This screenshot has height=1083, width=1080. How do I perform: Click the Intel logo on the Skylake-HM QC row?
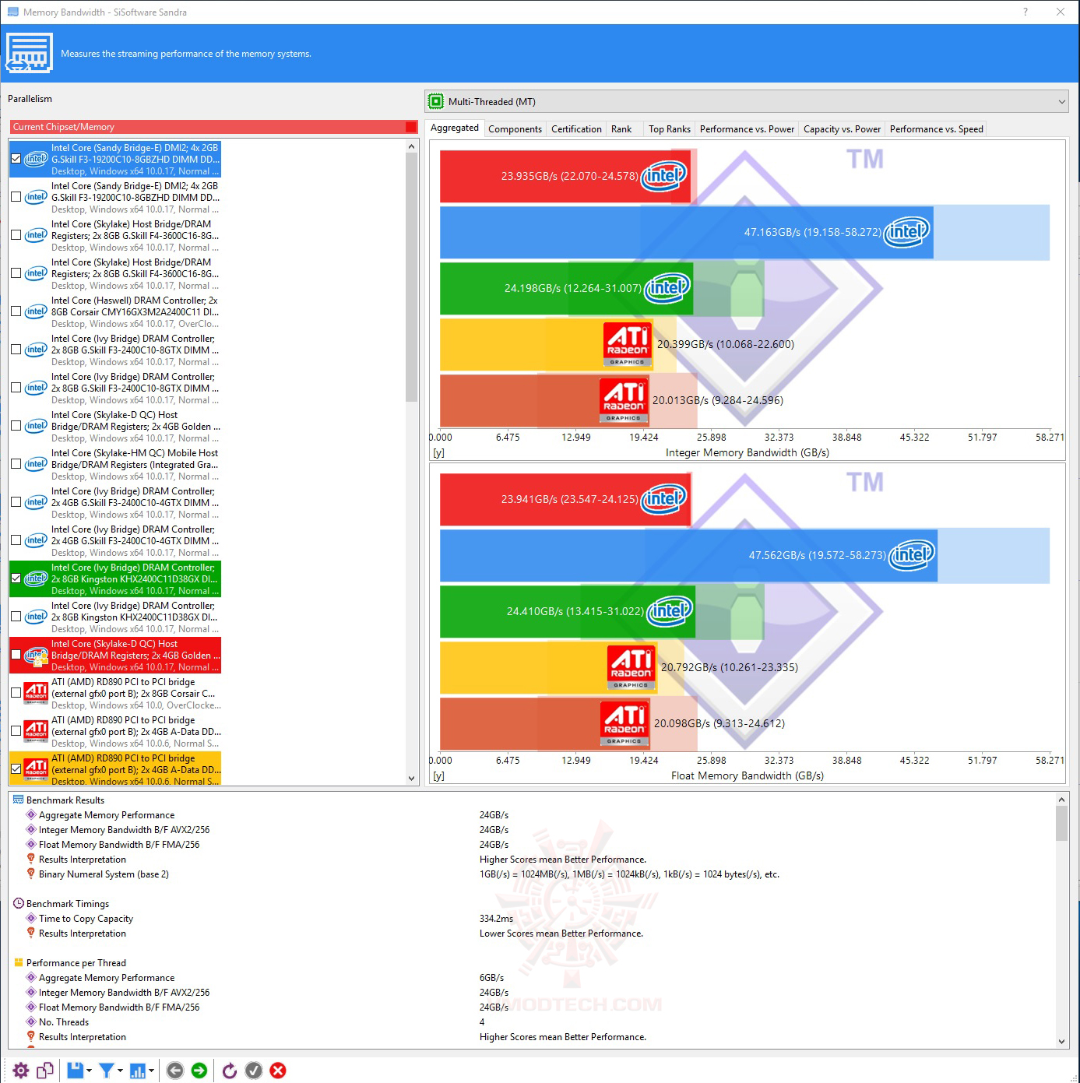[36, 464]
